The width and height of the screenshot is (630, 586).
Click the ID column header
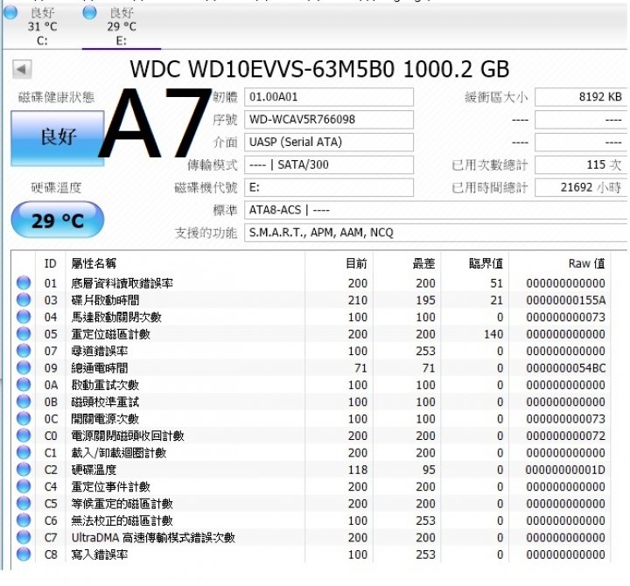pyautogui.click(x=51, y=263)
